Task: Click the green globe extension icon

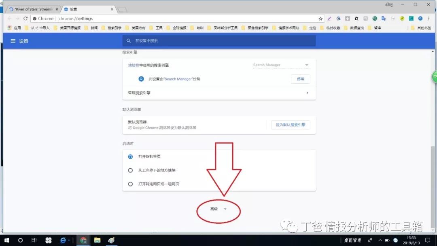Action: tap(375, 18)
